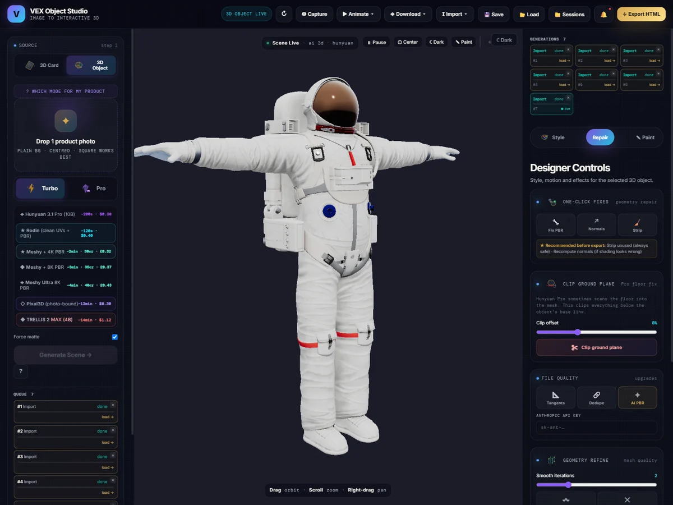Click Center in the viewport toolbar
Image resolution: width=673 pixels, height=505 pixels.
click(x=408, y=42)
